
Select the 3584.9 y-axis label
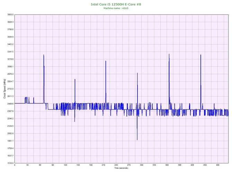coord(10,37)
